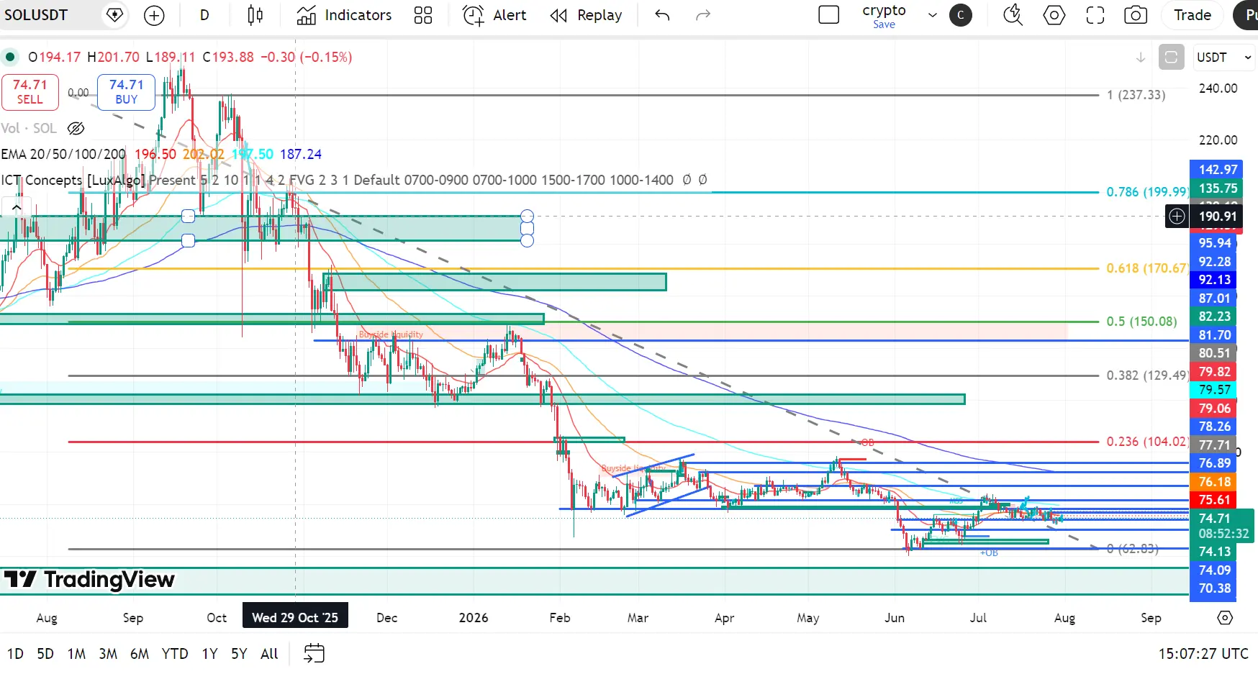Undo the last chart action
Image resolution: width=1258 pixels, height=674 pixels.
click(663, 15)
